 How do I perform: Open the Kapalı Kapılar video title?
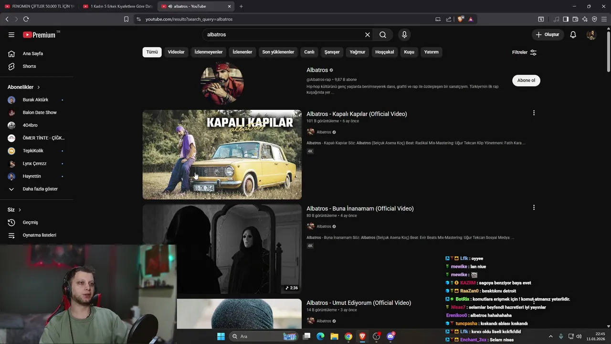pyautogui.click(x=357, y=114)
